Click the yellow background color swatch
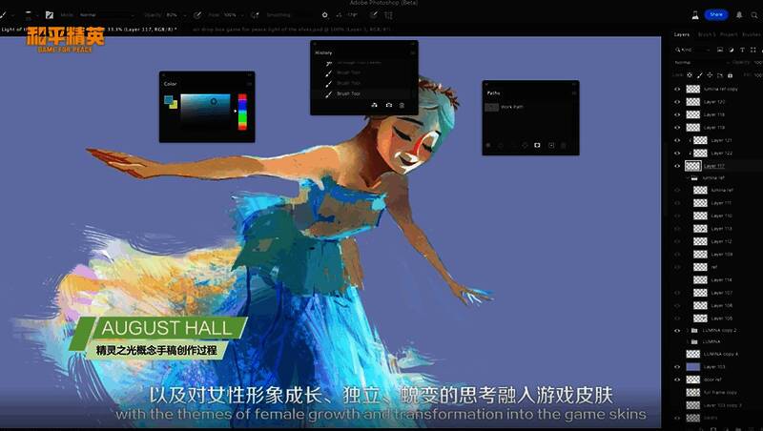 [174, 105]
